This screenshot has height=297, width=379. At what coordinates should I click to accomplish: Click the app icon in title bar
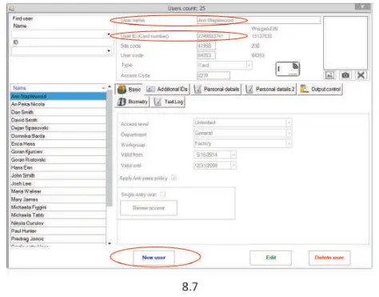click(x=11, y=9)
